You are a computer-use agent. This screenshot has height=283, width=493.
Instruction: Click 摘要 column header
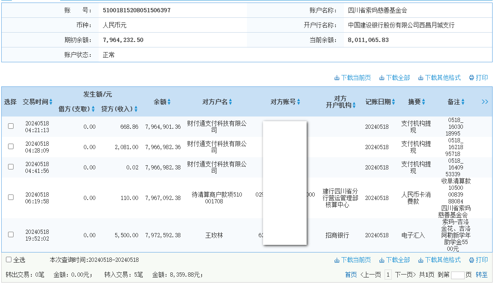(414, 102)
